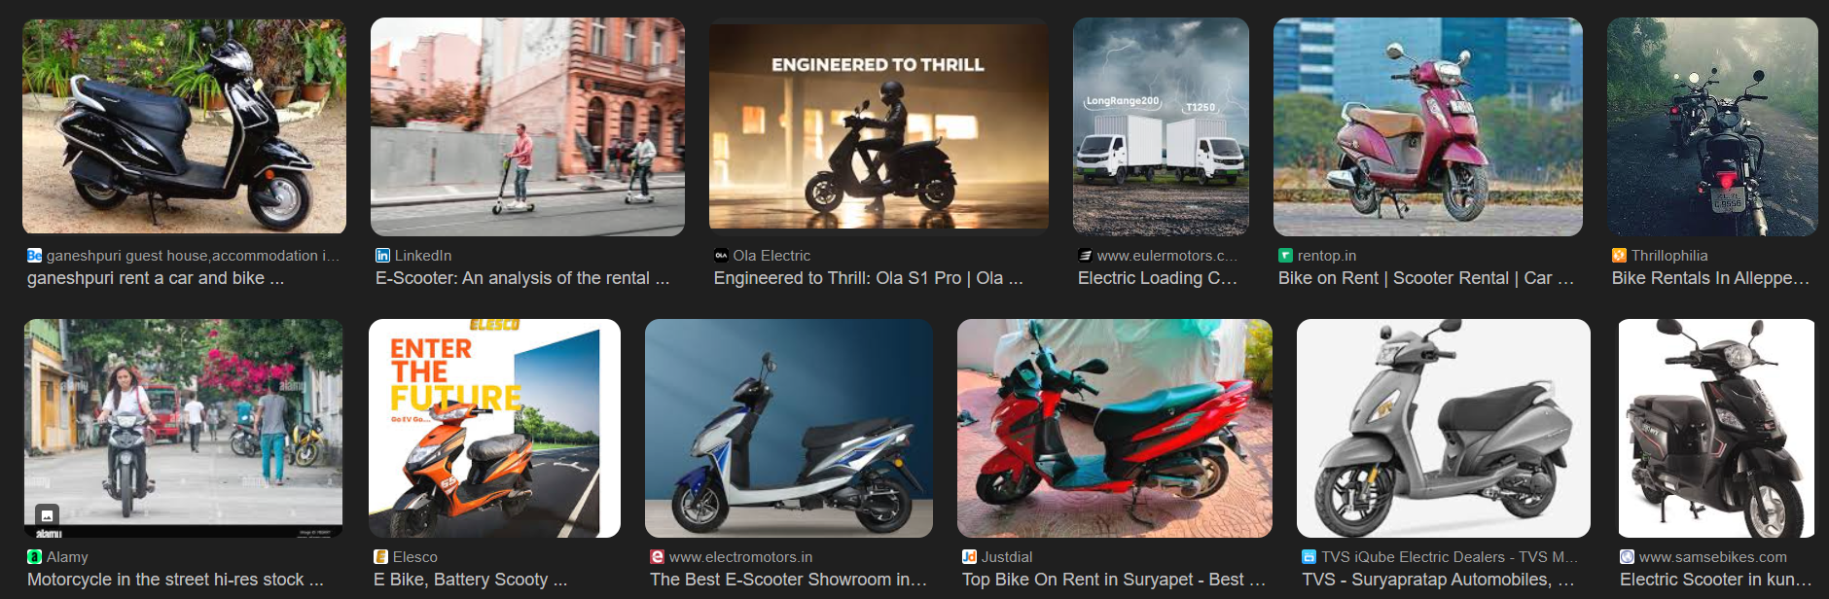Open the black scooter ganeshpuri thumbnail

[x=184, y=126]
